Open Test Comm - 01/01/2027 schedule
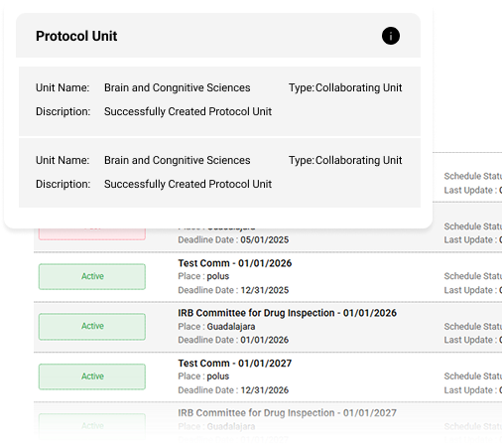 (235, 364)
